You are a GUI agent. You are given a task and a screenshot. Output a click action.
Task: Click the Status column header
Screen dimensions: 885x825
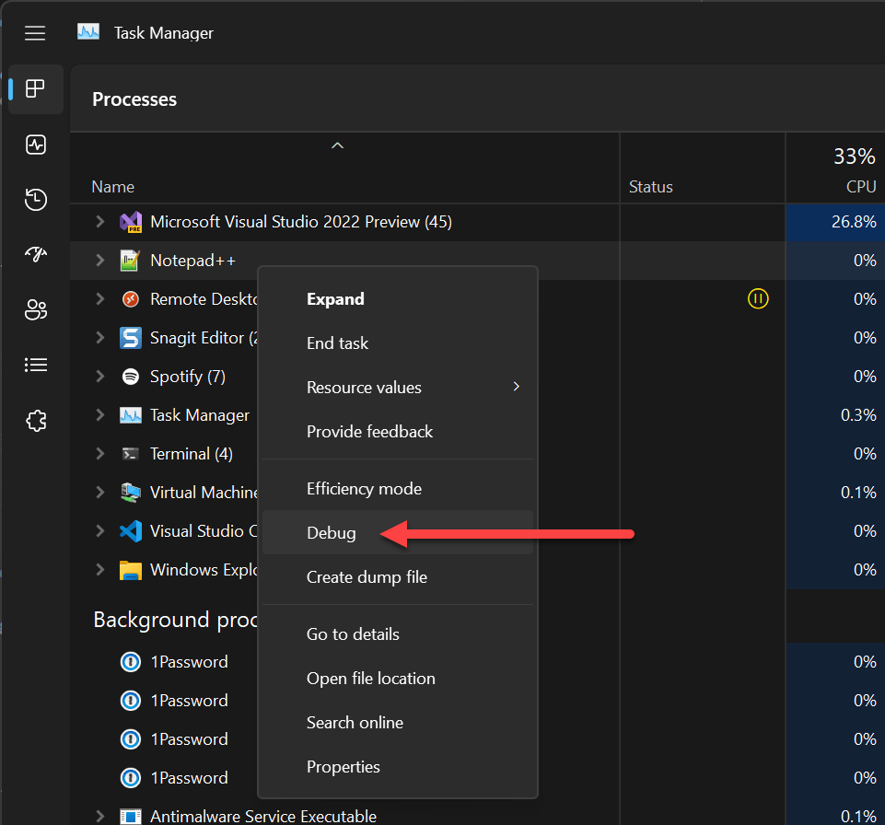[651, 187]
